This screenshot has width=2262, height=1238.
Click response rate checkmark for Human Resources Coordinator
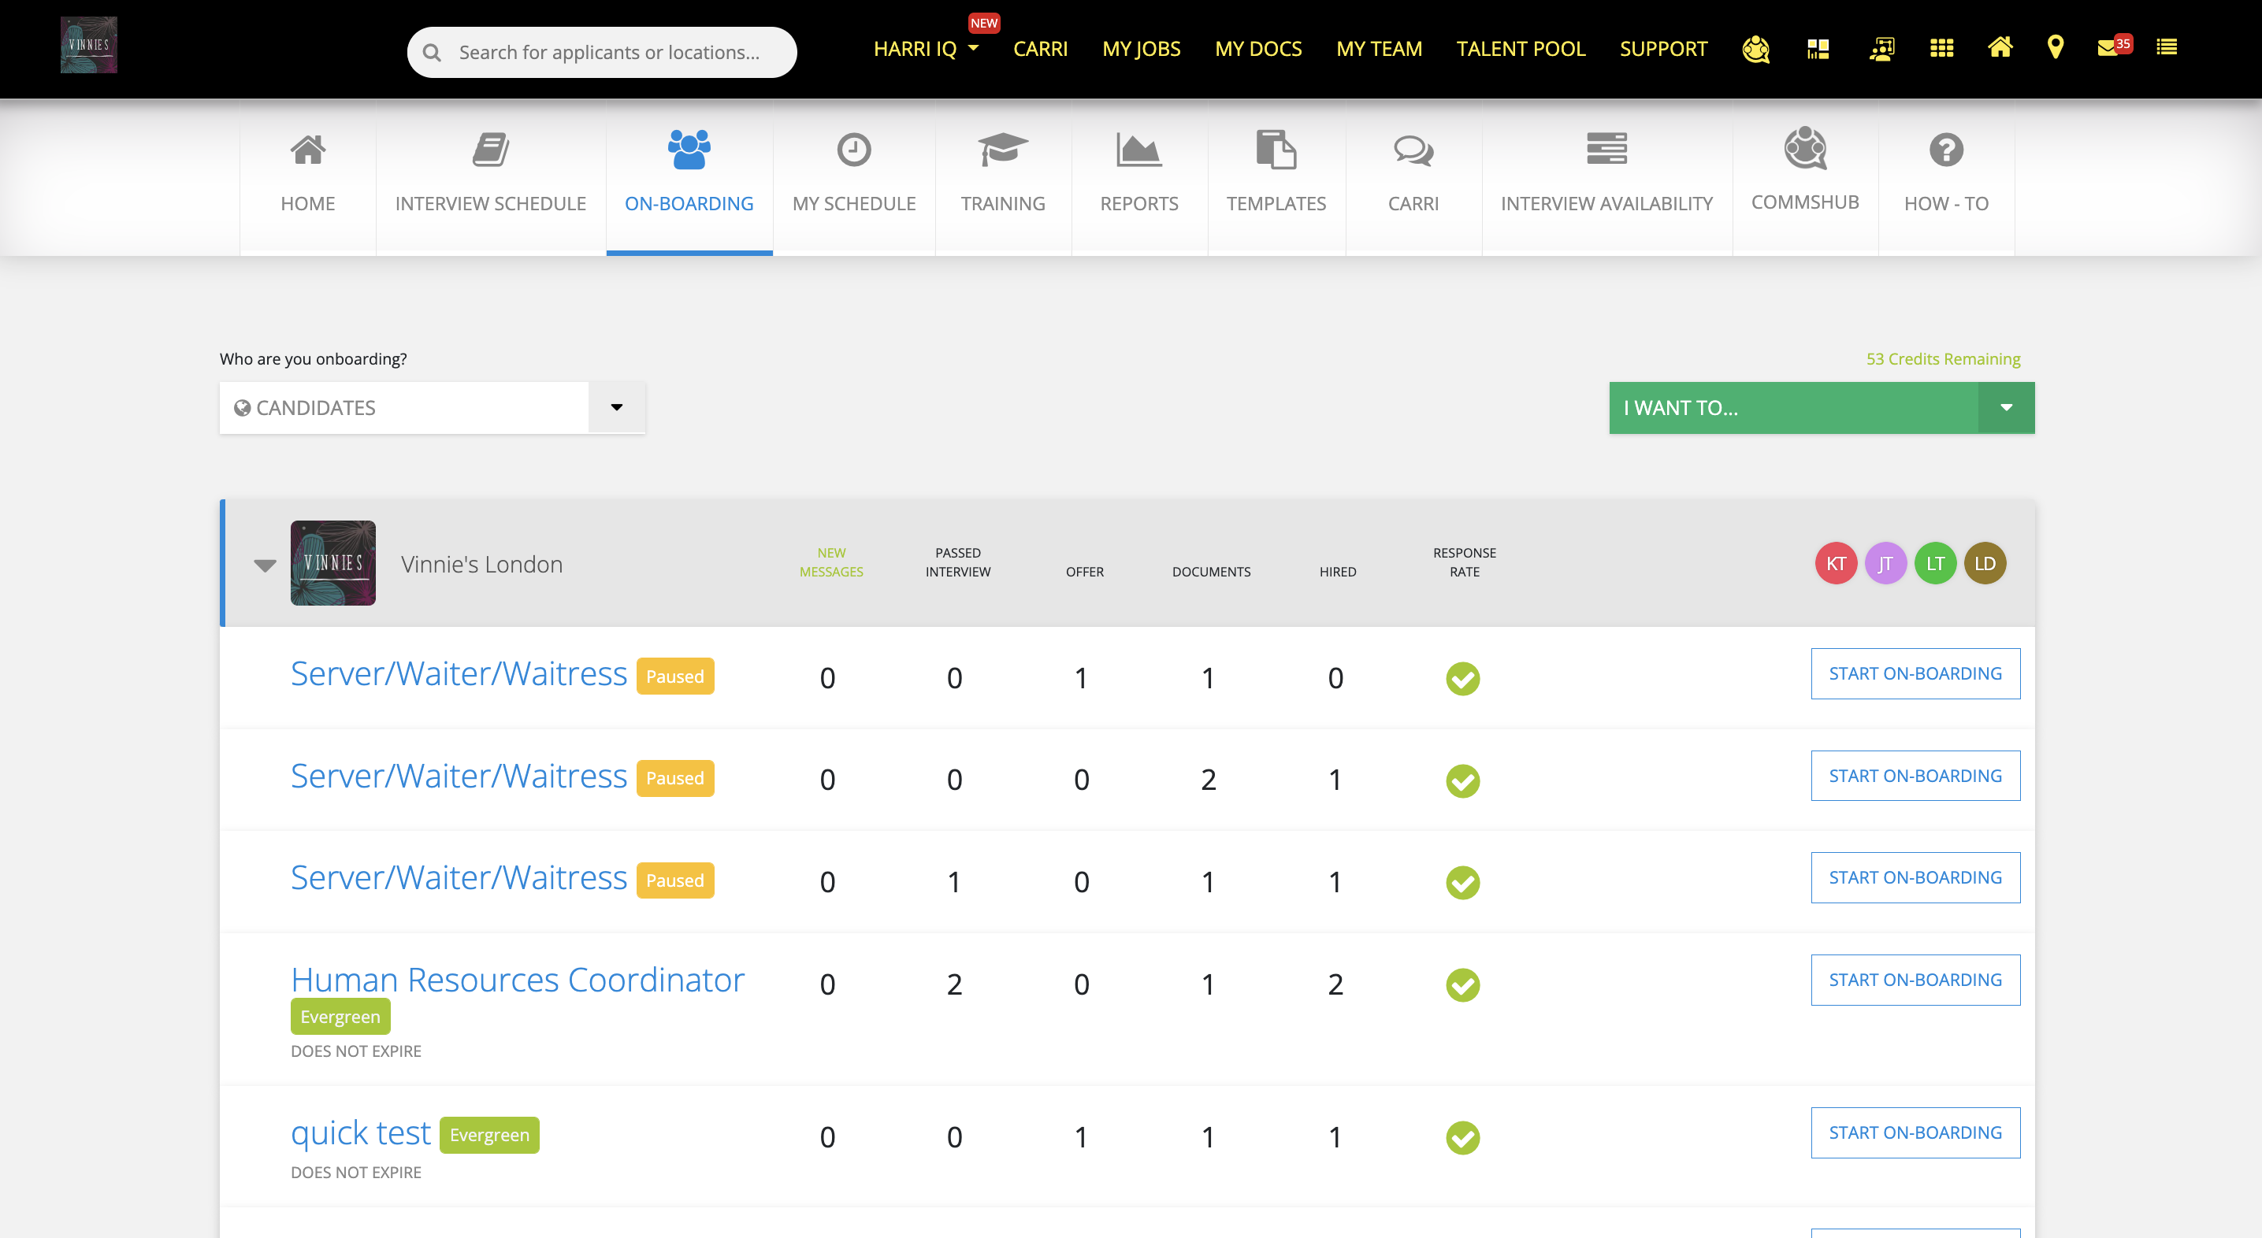click(x=1463, y=985)
